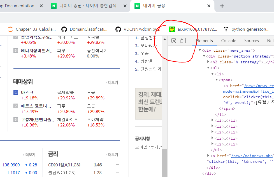Click the /news/mainnews.nhn link in DevTools
Image resolution: width=274 pixels, height=177 pixels.
[252, 156]
